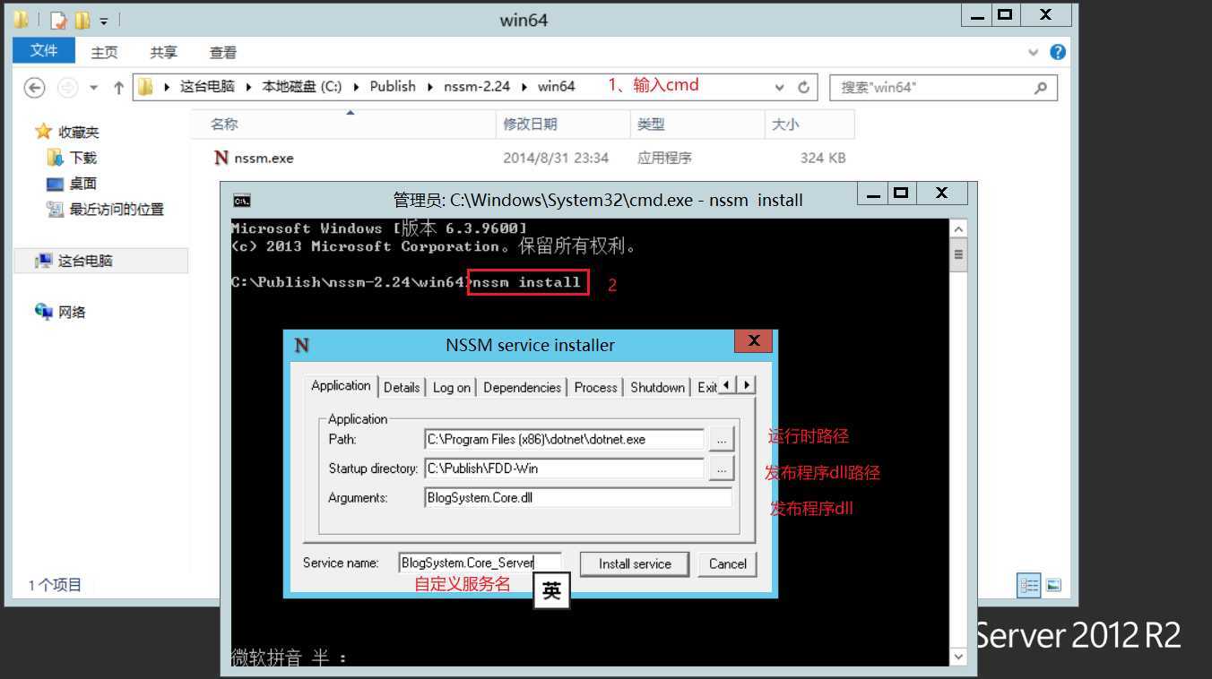The width and height of the screenshot is (1212, 679).
Task: Open 桌面 in navigation pane
Action: coord(82,184)
